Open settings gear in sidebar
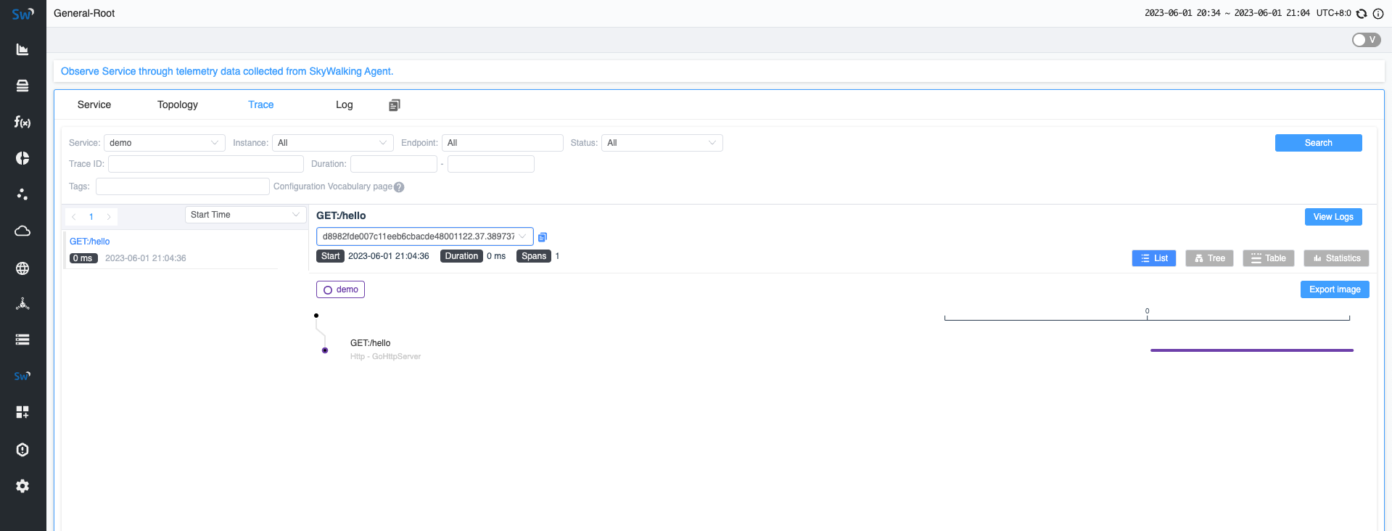This screenshot has height=531, width=1392. (x=22, y=486)
